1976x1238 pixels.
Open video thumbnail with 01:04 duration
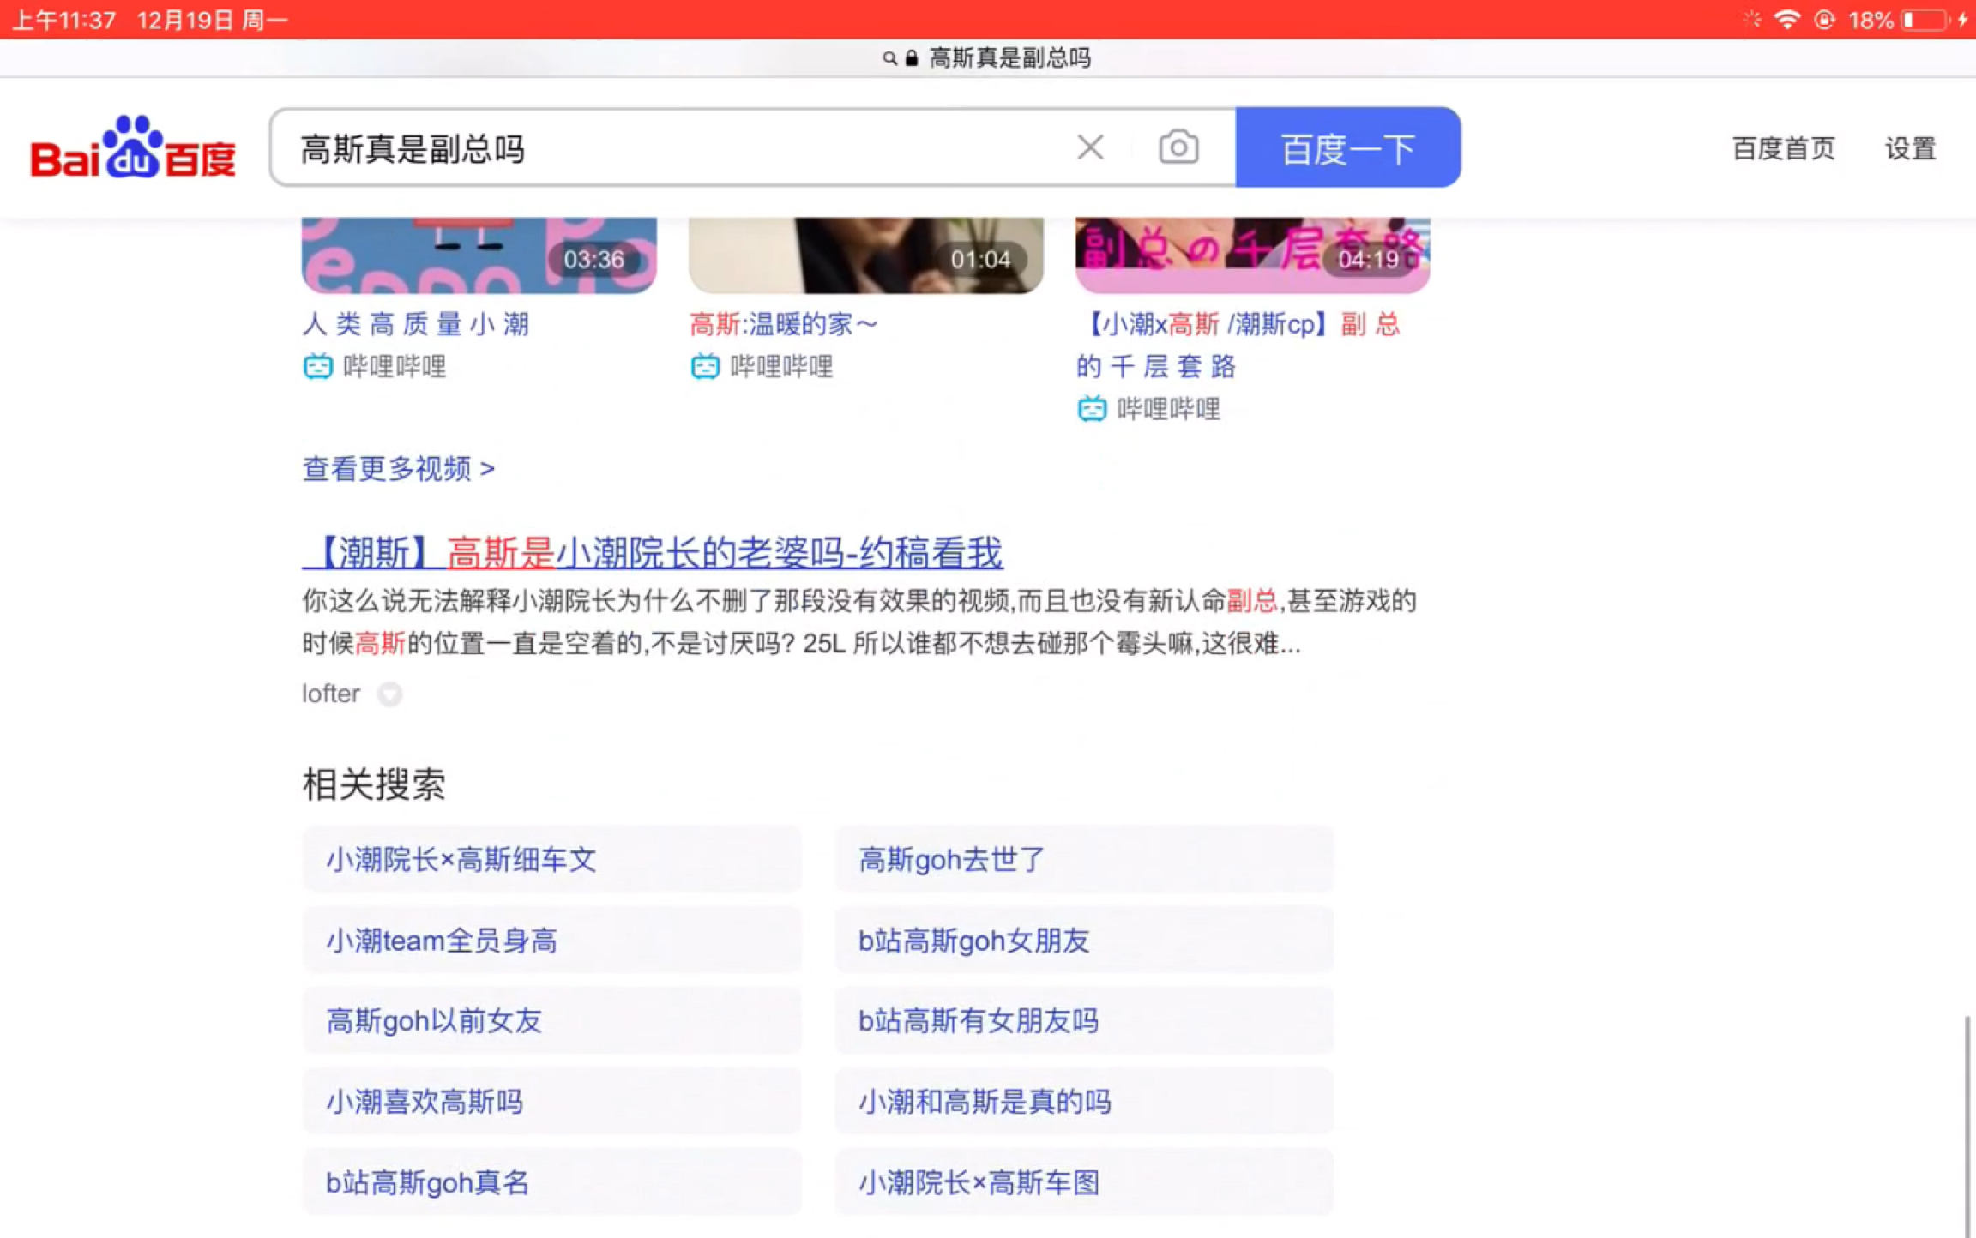(x=866, y=255)
